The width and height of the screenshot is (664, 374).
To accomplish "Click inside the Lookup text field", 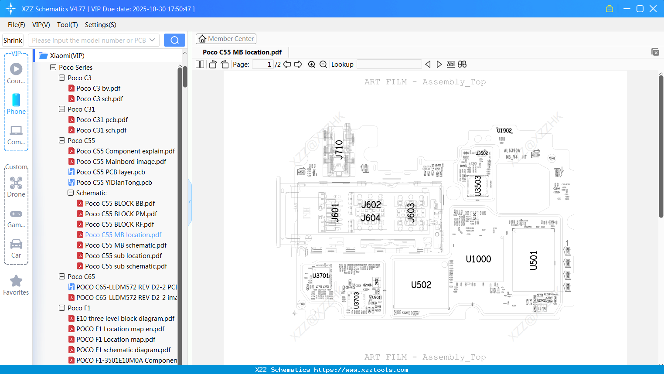I will tap(389, 64).
